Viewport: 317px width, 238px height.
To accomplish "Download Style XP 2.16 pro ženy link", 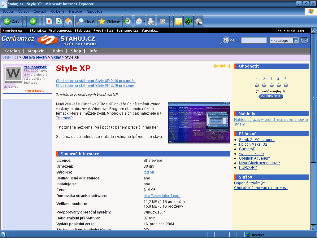I will (x=95, y=86).
